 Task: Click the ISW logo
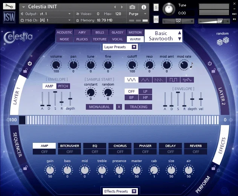click(9, 17)
